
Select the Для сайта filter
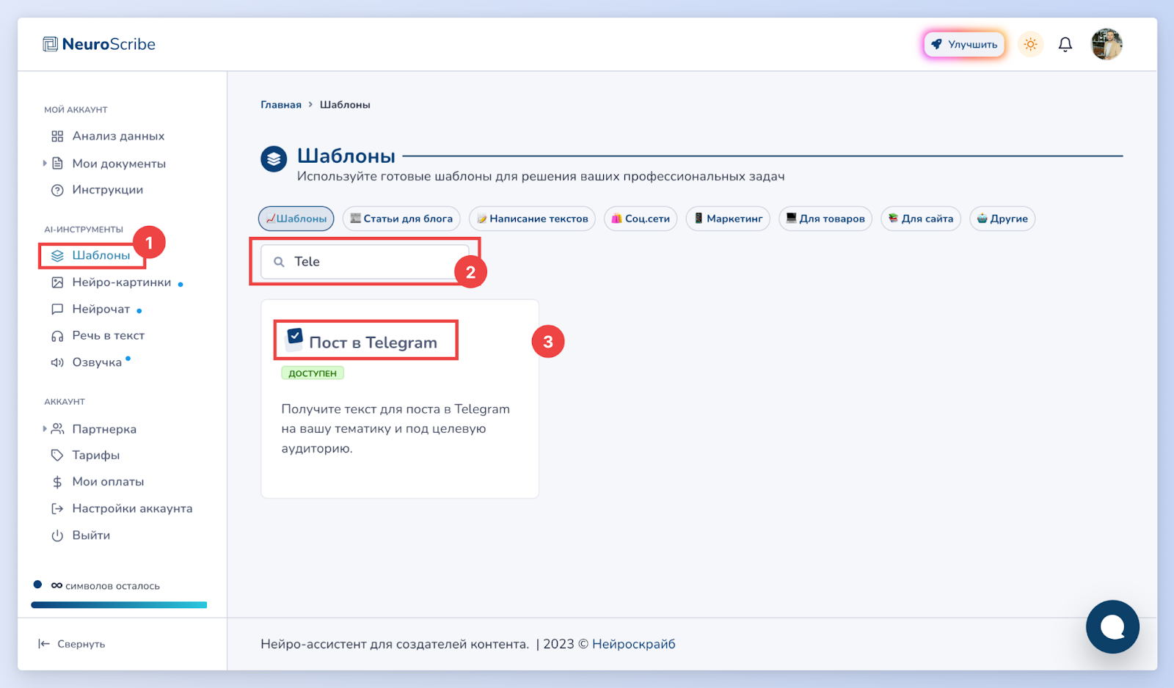(921, 219)
